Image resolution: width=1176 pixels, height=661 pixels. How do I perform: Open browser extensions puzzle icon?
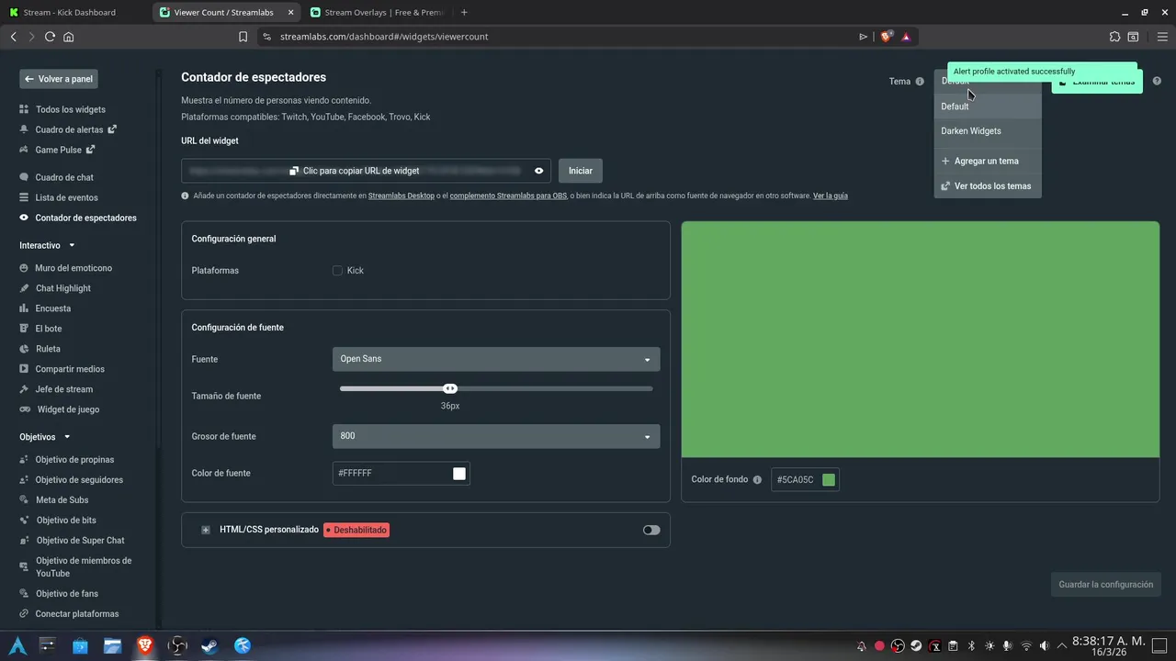1114,37
